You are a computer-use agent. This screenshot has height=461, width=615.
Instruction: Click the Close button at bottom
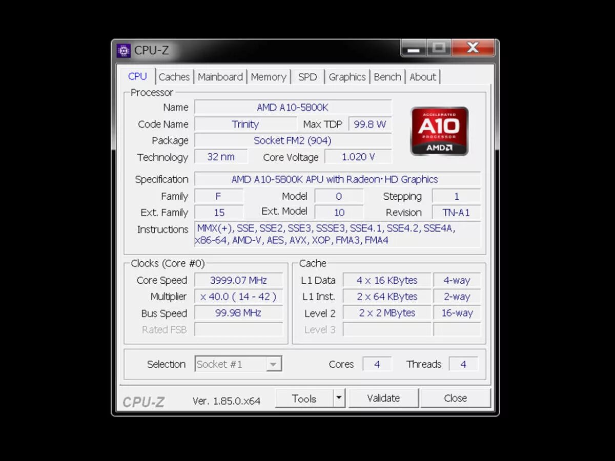coord(456,398)
